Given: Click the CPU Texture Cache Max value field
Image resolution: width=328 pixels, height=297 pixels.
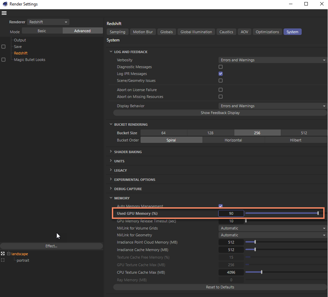Looking at the screenshot, I should 231,272.
